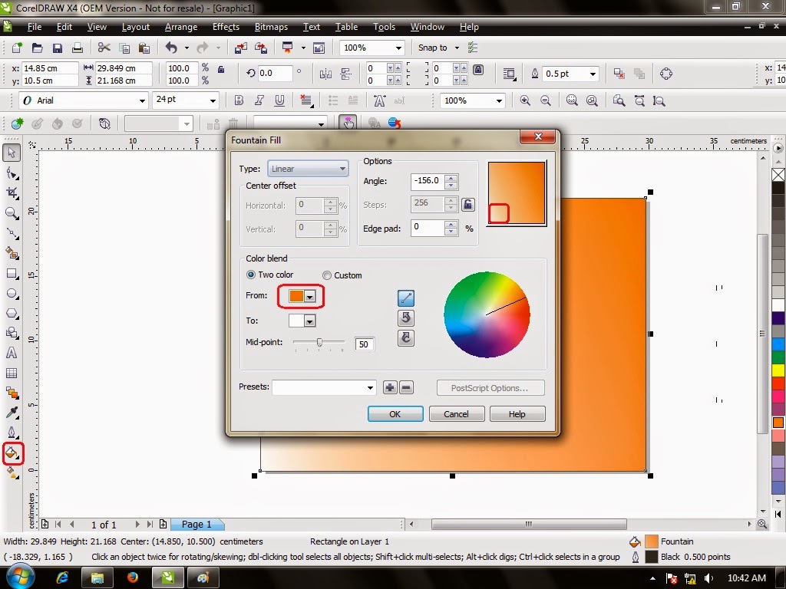Select the Outline pen tool in the toolbox
This screenshot has width=786, height=589.
click(12, 433)
